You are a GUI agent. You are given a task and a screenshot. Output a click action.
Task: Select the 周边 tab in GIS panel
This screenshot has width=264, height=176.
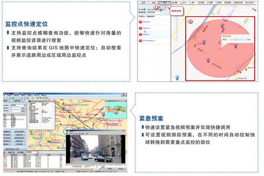point(164,3)
